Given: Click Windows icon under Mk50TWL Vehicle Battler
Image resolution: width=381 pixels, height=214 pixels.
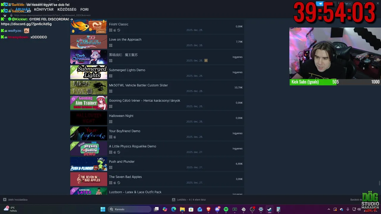Looking at the screenshot, I should pos(111,91).
